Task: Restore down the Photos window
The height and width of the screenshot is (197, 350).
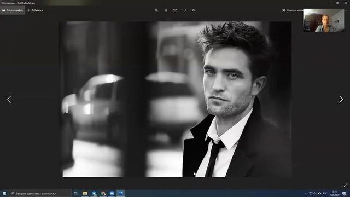Action: [x=337, y=3]
